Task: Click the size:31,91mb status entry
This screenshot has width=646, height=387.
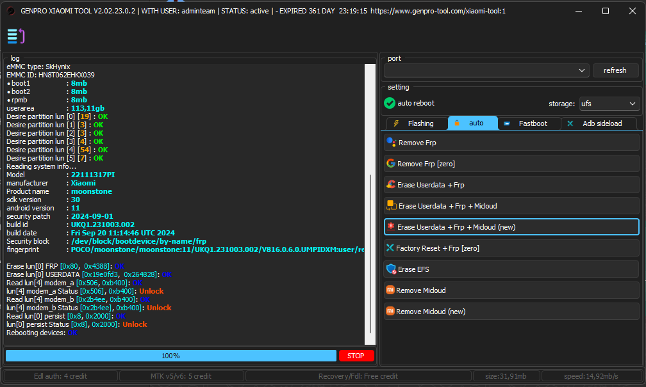Action: point(506,376)
